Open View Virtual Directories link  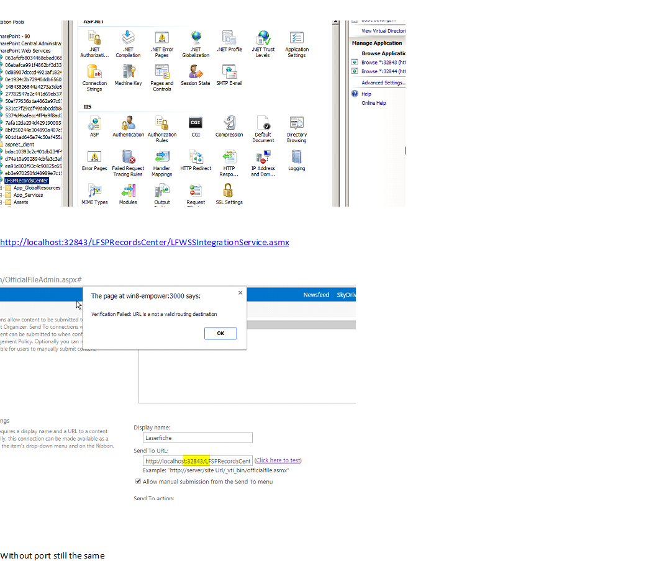coord(383,31)
